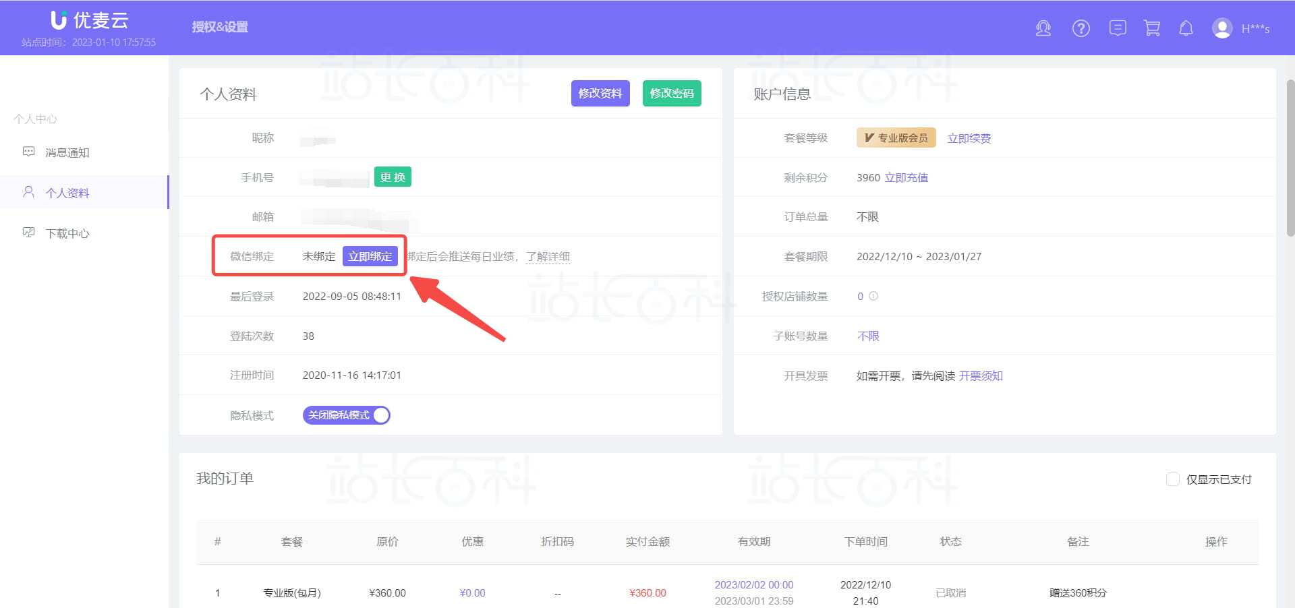Click the user avatar icon

[1221, 28]
